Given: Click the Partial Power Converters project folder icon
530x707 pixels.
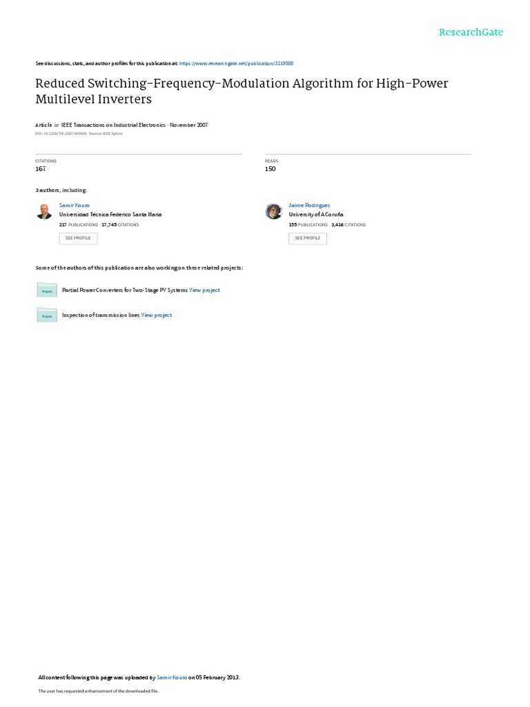Looking at the screenshot, I should pos(47,290).
